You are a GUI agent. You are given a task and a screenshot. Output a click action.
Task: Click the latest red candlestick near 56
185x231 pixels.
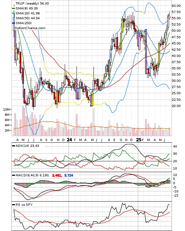(169, 17)
